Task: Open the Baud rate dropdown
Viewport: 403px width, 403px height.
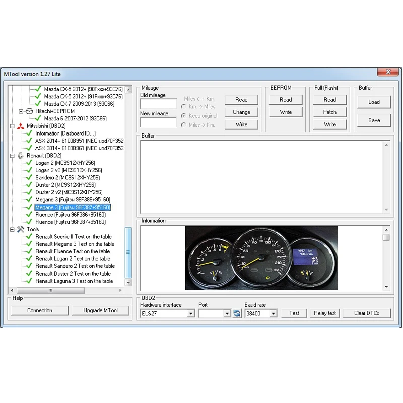Action: pos(273,313)
